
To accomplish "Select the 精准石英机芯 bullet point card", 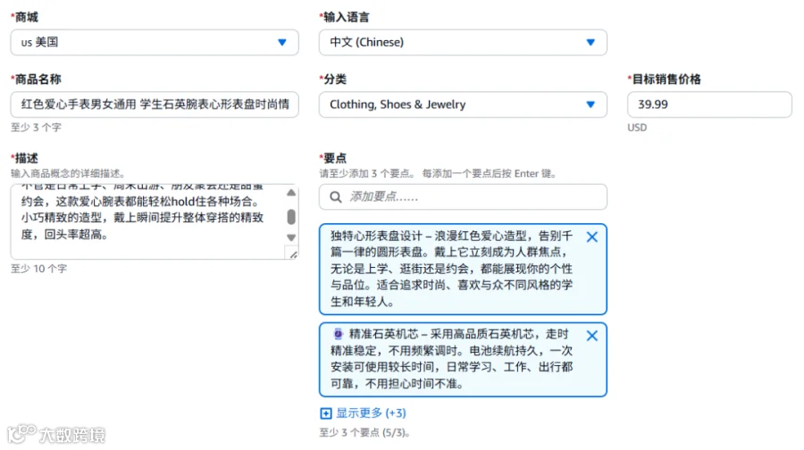I will click(463, 359).
